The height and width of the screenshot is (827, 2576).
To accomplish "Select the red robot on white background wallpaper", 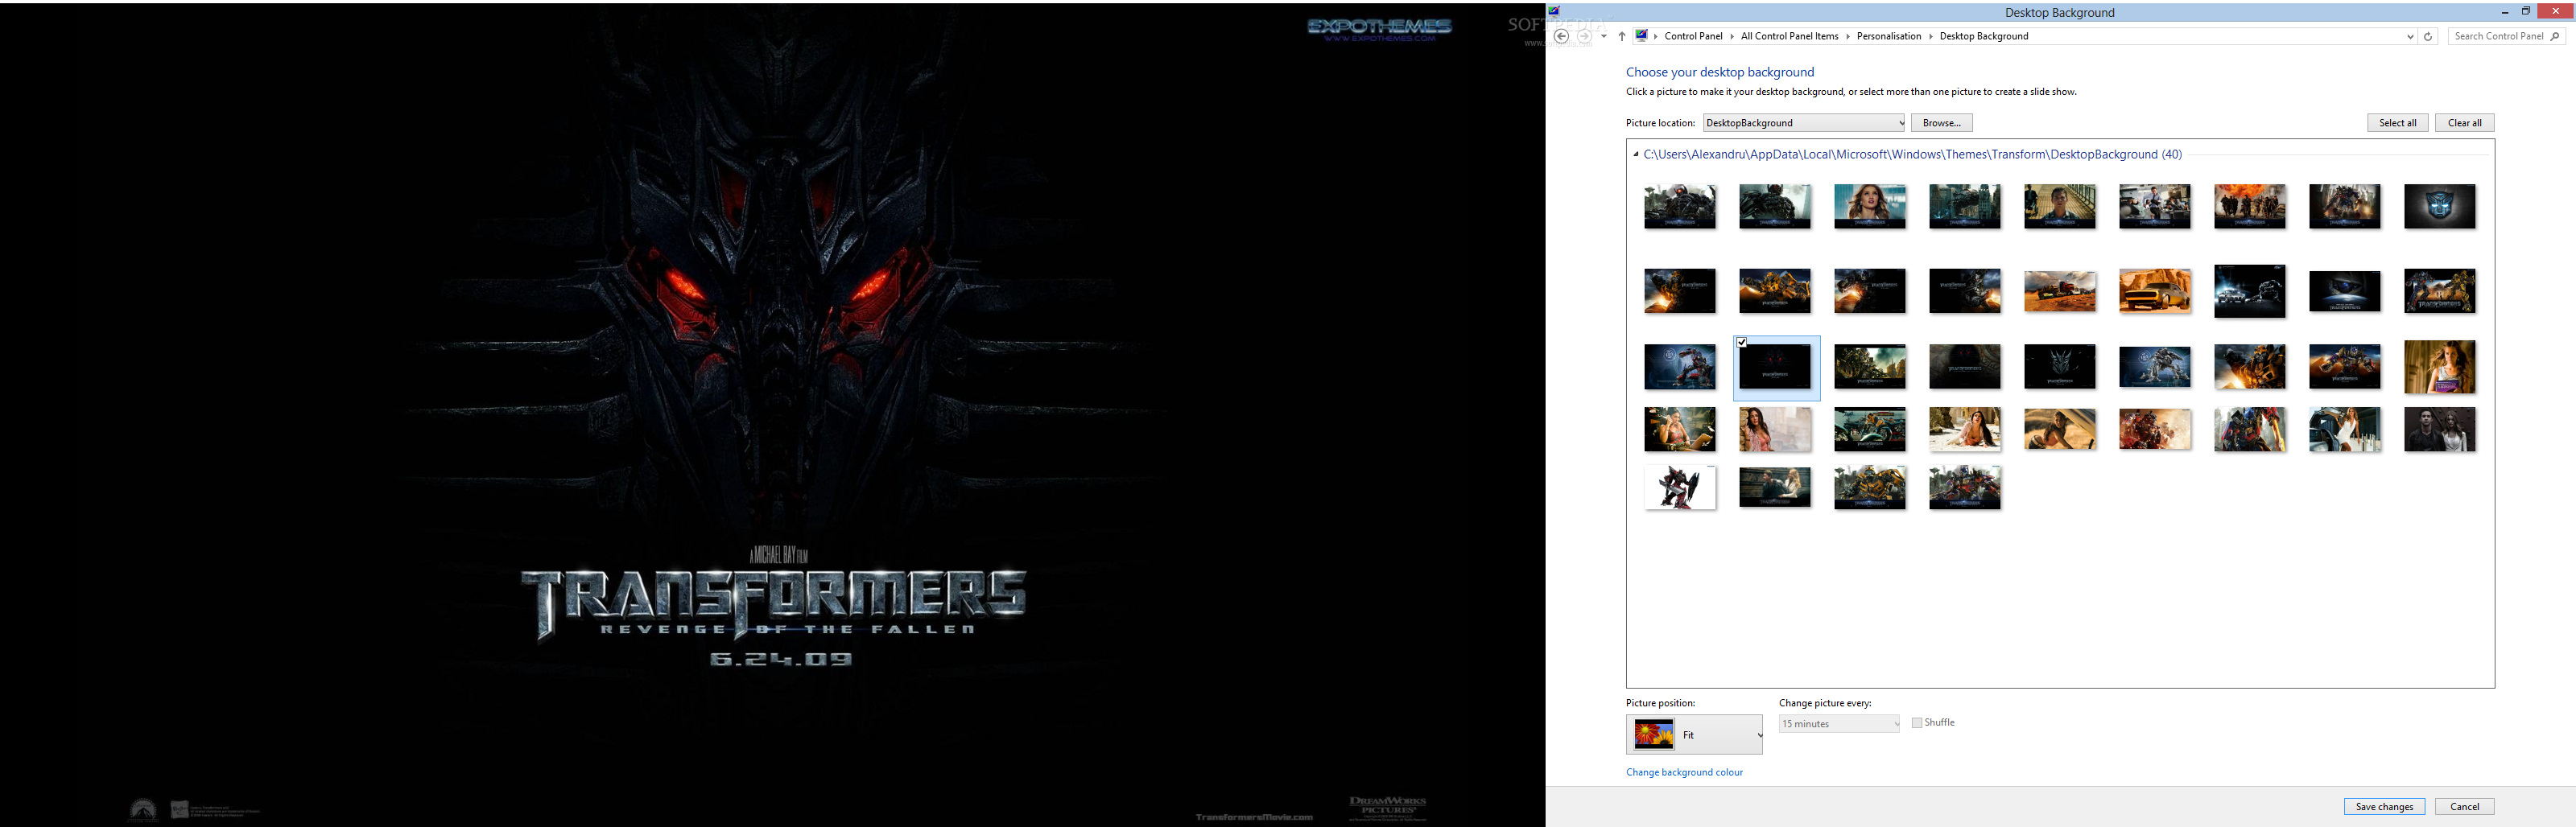I will point(1679,488).
